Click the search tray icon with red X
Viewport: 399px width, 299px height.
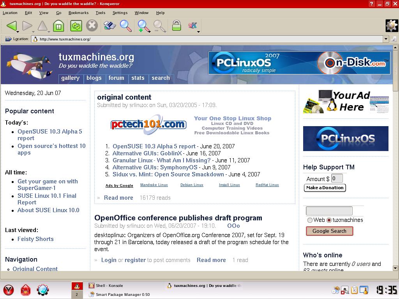click(x=345, y=290)
